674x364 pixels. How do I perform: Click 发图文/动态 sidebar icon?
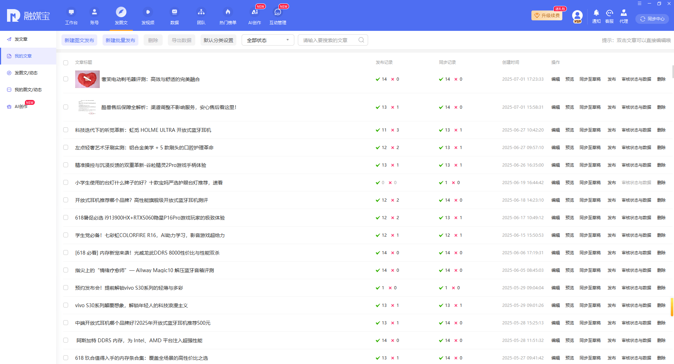[9, 73]
